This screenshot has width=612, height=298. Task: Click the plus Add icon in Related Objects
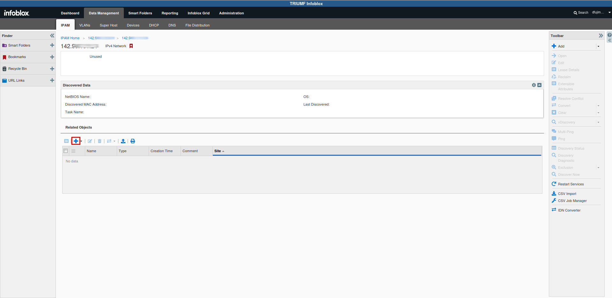[76, 141]
